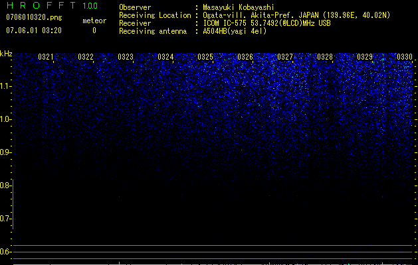Click the 1.0 frequency axis label
Image resolution: width=418 pixels, height=265 pixels.
[x=5, y=119]
